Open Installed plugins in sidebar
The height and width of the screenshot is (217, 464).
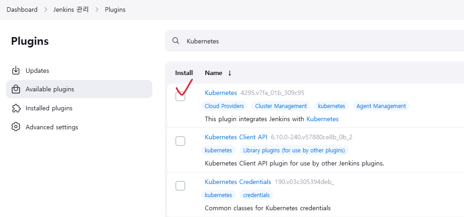pos(79,108)
